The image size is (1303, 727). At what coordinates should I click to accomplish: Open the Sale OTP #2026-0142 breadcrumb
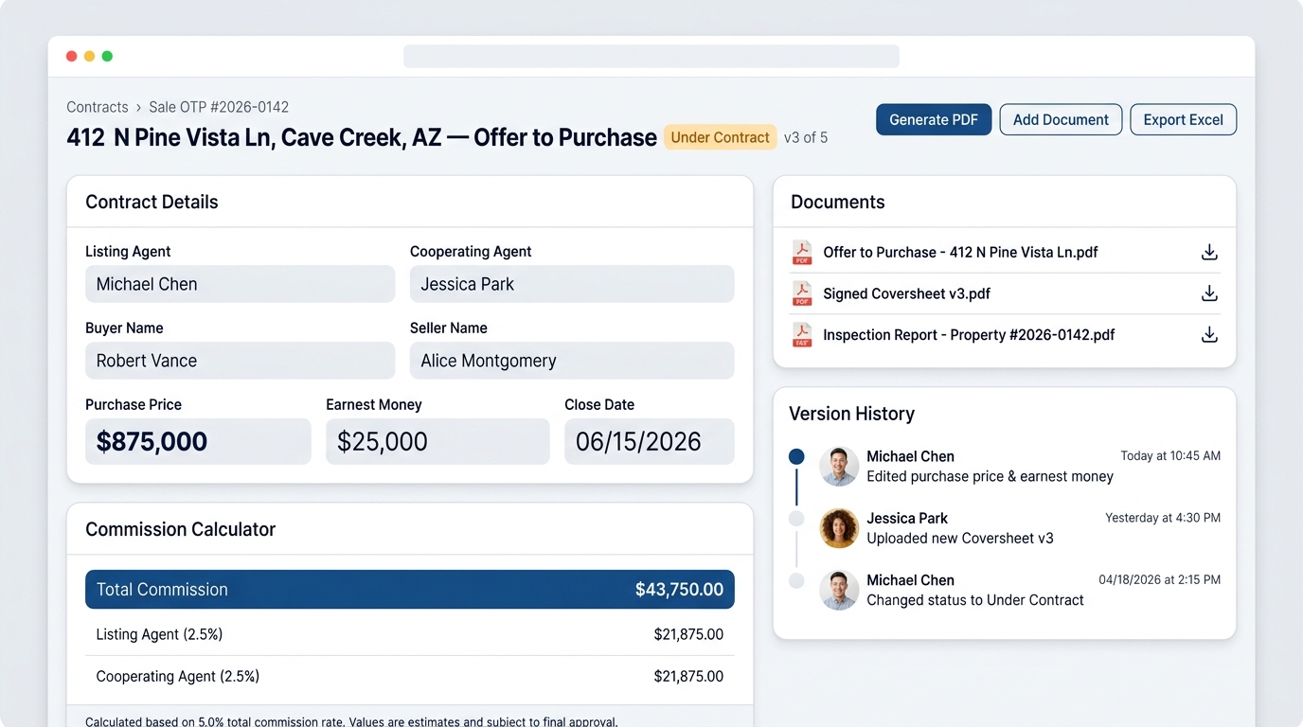219,107
